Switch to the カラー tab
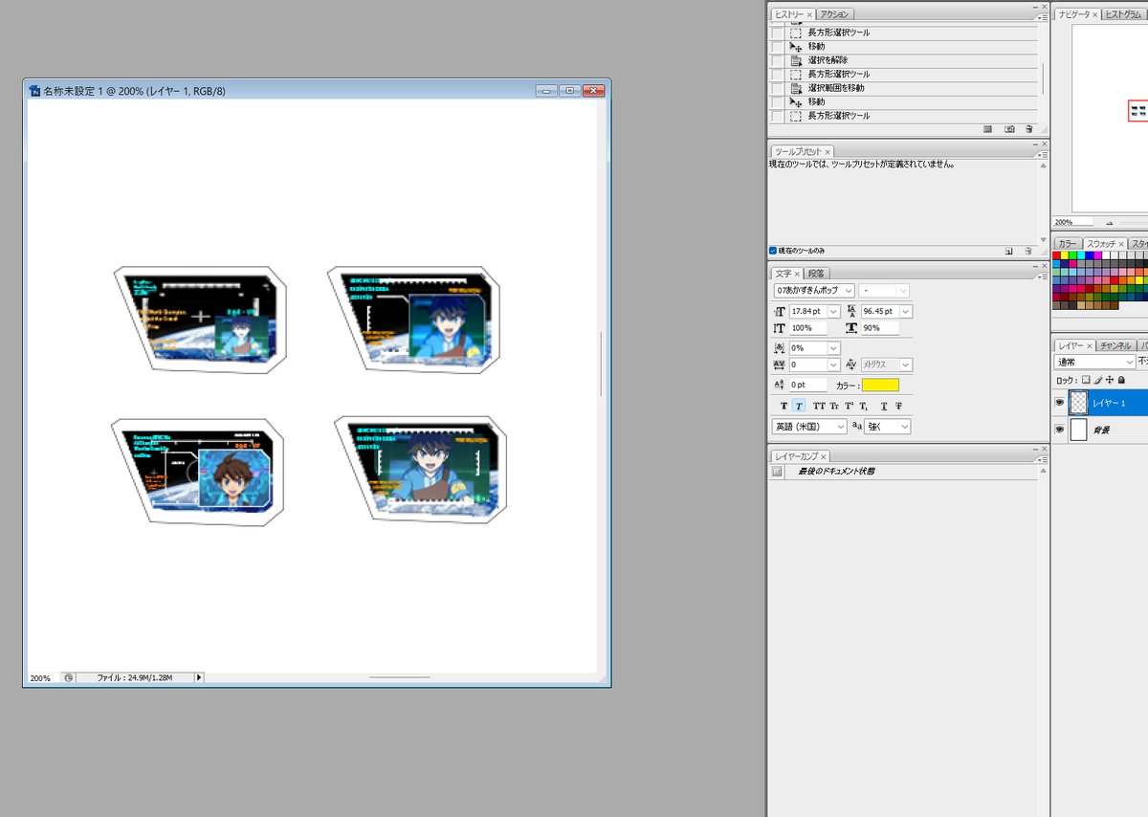The image size is (1148, 817). click(x=1067, y=244)
